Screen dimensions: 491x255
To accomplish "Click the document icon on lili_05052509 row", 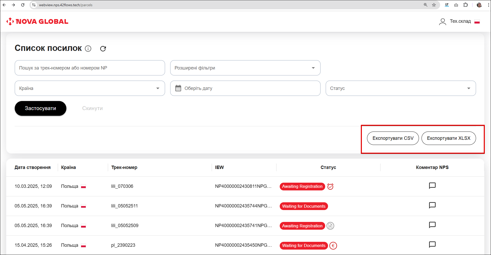I will coord(330,226).
